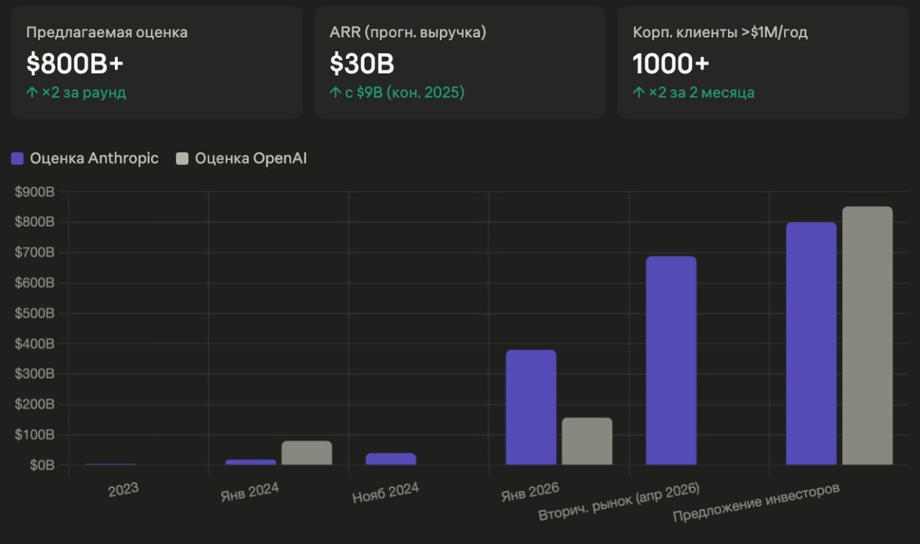Click the Нояб 2024 axis label
Screen dimensions: 920x544
[385, 491]
